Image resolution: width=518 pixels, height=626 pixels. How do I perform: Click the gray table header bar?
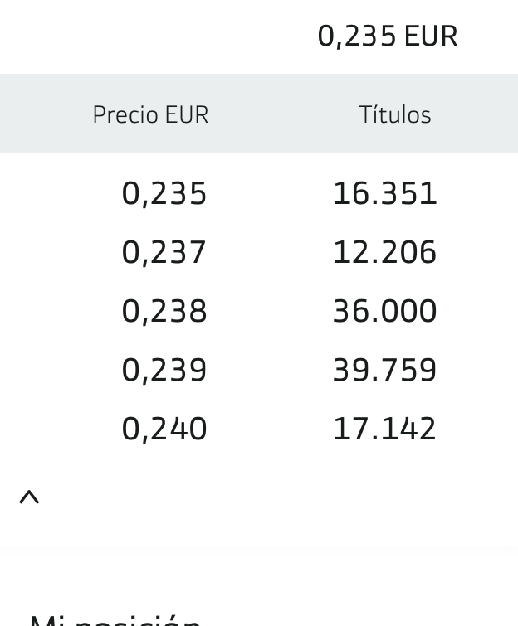point(259,114)
